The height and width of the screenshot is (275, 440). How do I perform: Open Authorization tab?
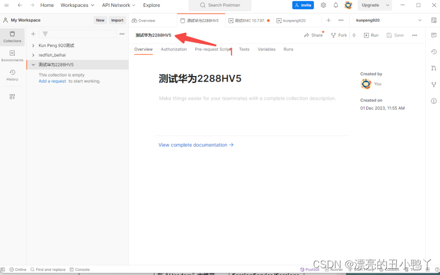(x=174, y=49)
